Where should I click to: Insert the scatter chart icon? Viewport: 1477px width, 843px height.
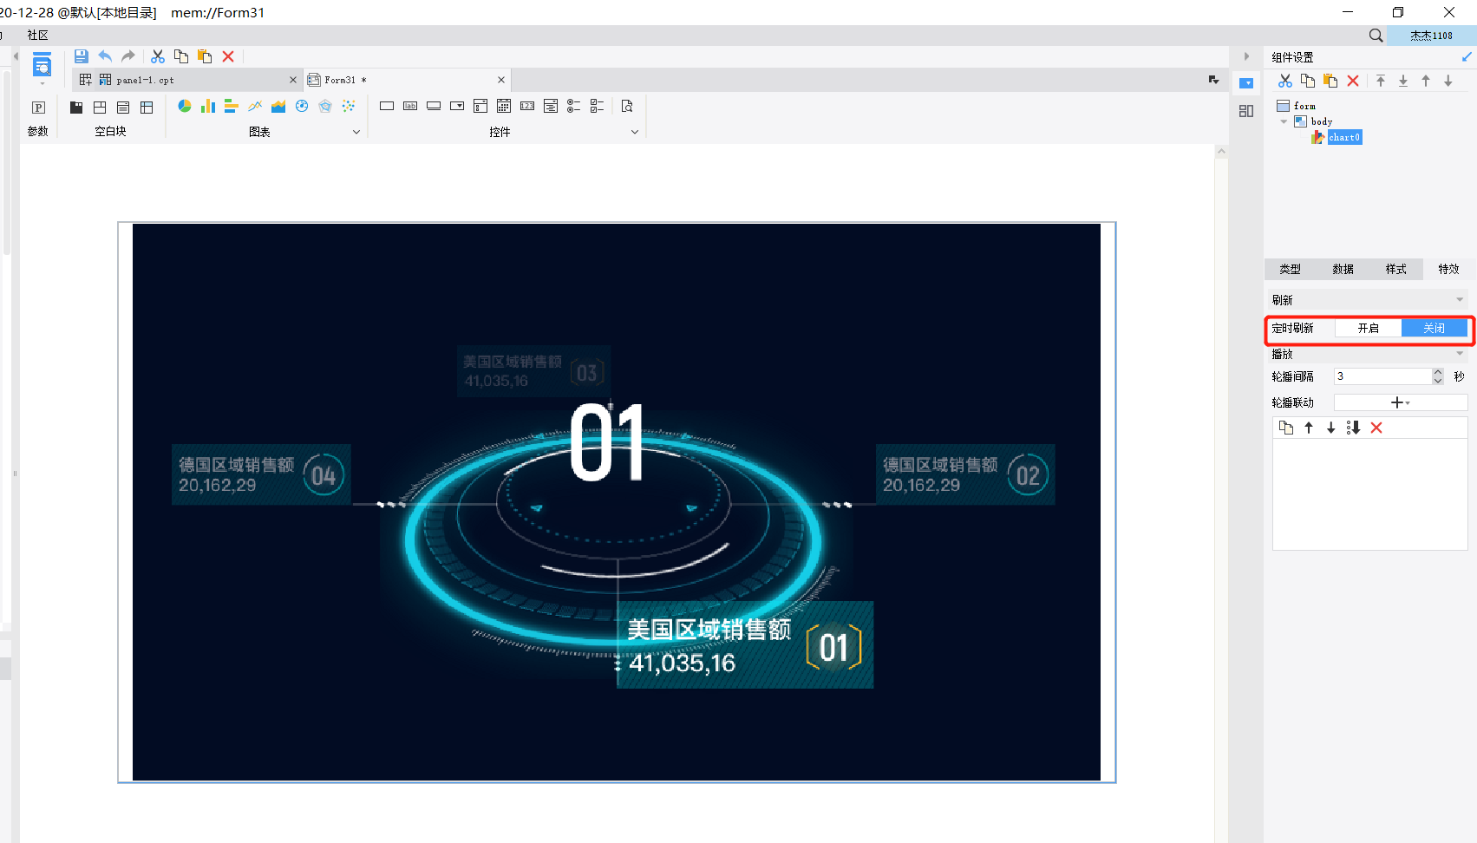pyautogui.click(x=349, y=106)
